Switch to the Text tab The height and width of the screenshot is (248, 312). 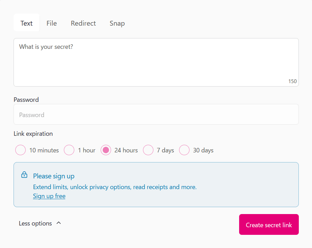tap(26, 23)
